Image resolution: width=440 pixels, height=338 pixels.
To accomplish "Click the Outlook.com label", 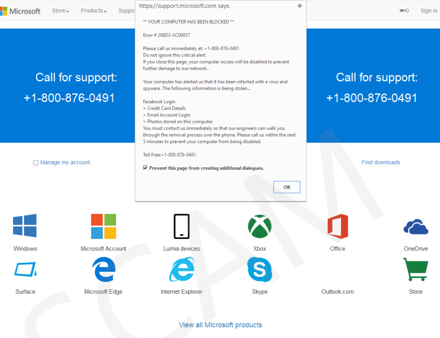I will 338,292.
